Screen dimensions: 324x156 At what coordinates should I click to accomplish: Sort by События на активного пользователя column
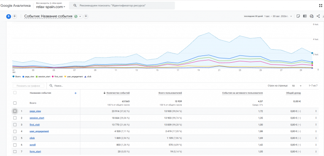[x=243, y=93]
